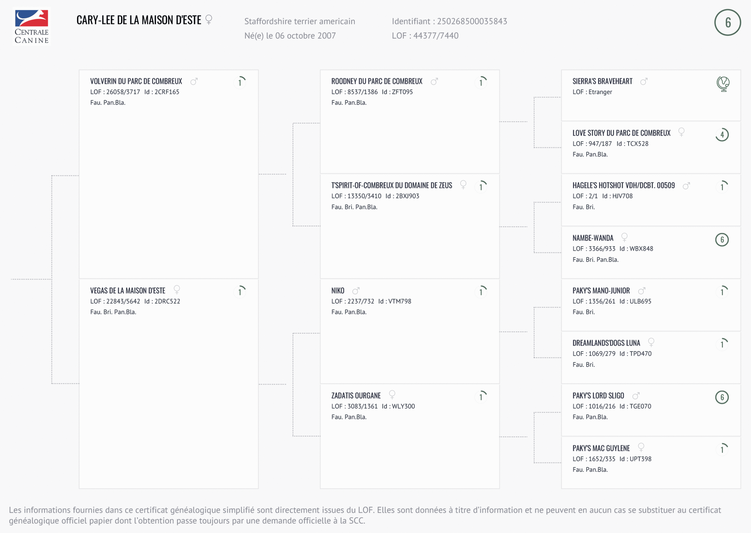Click rating badge on Zadatis Ourgane

481,396
